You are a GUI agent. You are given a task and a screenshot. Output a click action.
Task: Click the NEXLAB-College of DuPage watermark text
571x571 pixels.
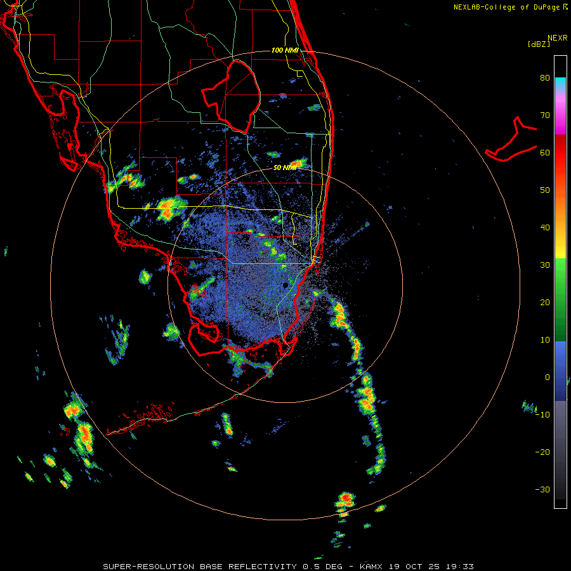tap(507, 7)
